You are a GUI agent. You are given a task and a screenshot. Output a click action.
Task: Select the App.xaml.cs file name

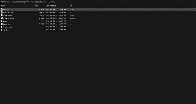point(8,12)
